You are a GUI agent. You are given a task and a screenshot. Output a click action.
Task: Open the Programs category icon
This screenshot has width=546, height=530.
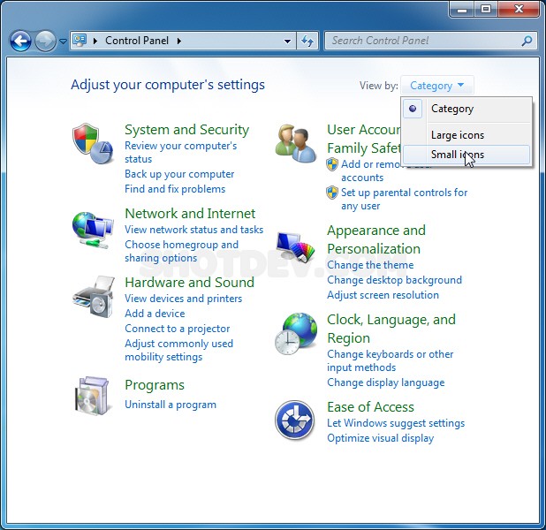[x=93, y=395]
